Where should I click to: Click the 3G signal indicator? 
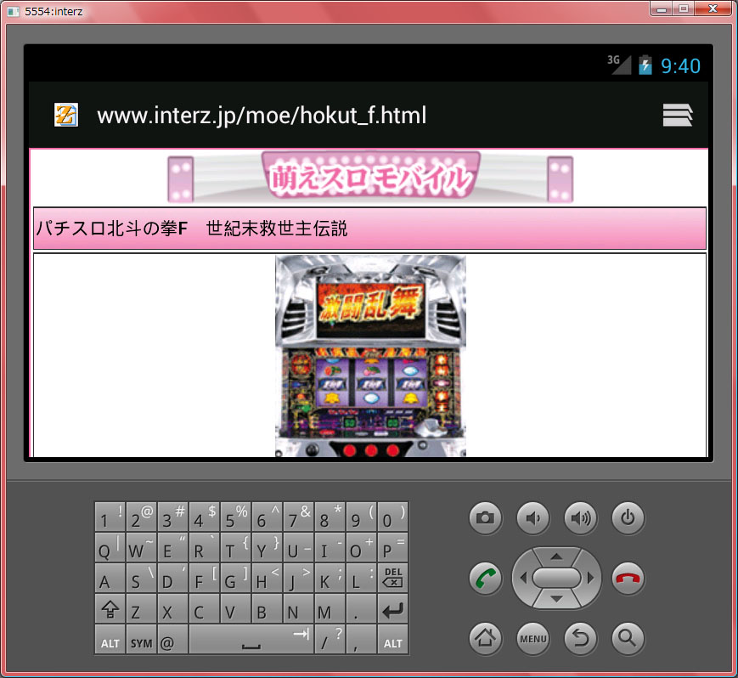point(619,65)
